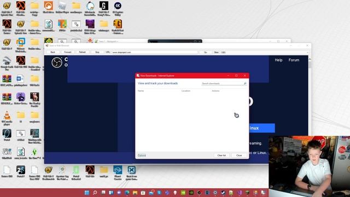The width and height of the screenshot is (350, 197).
Task: Click the Refresh button in browser toolbar
Action: [83, 52]
